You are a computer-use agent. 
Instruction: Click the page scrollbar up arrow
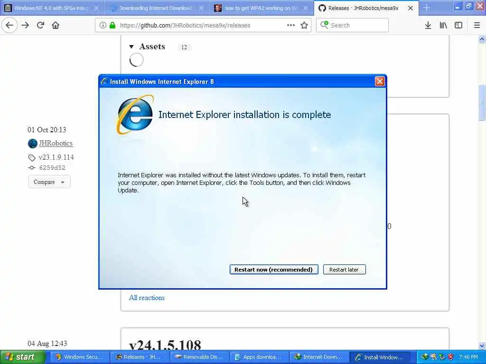coord(482,39)
